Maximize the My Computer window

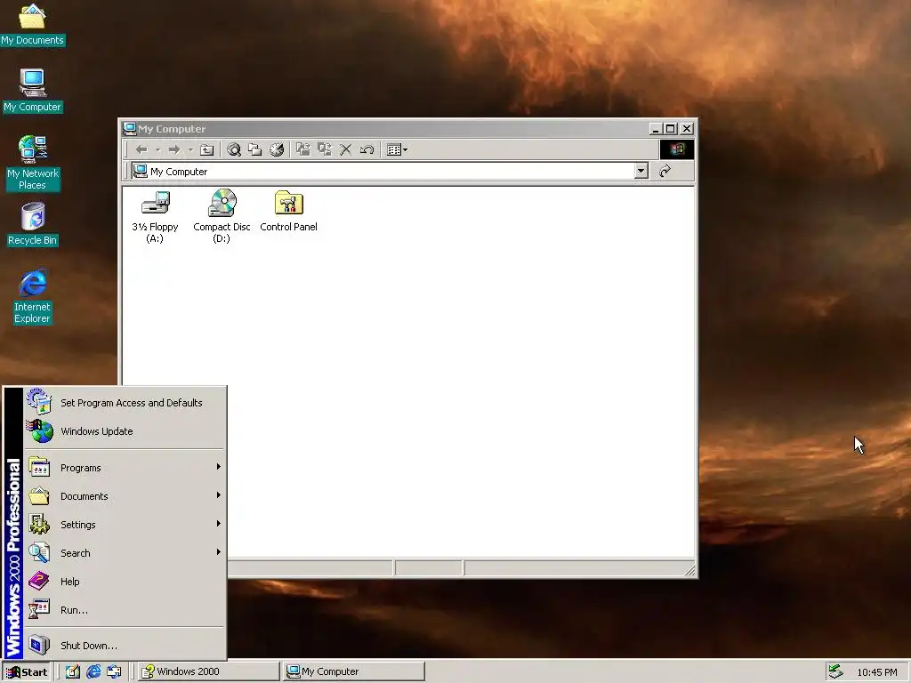(x=671, y=128)
